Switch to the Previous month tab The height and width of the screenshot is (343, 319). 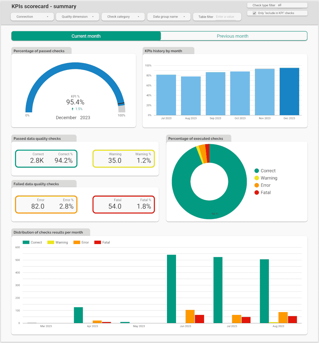click(x=233, y=36)
